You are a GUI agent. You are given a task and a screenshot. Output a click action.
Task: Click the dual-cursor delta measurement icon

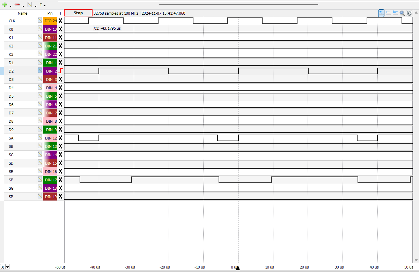point(395,13)
